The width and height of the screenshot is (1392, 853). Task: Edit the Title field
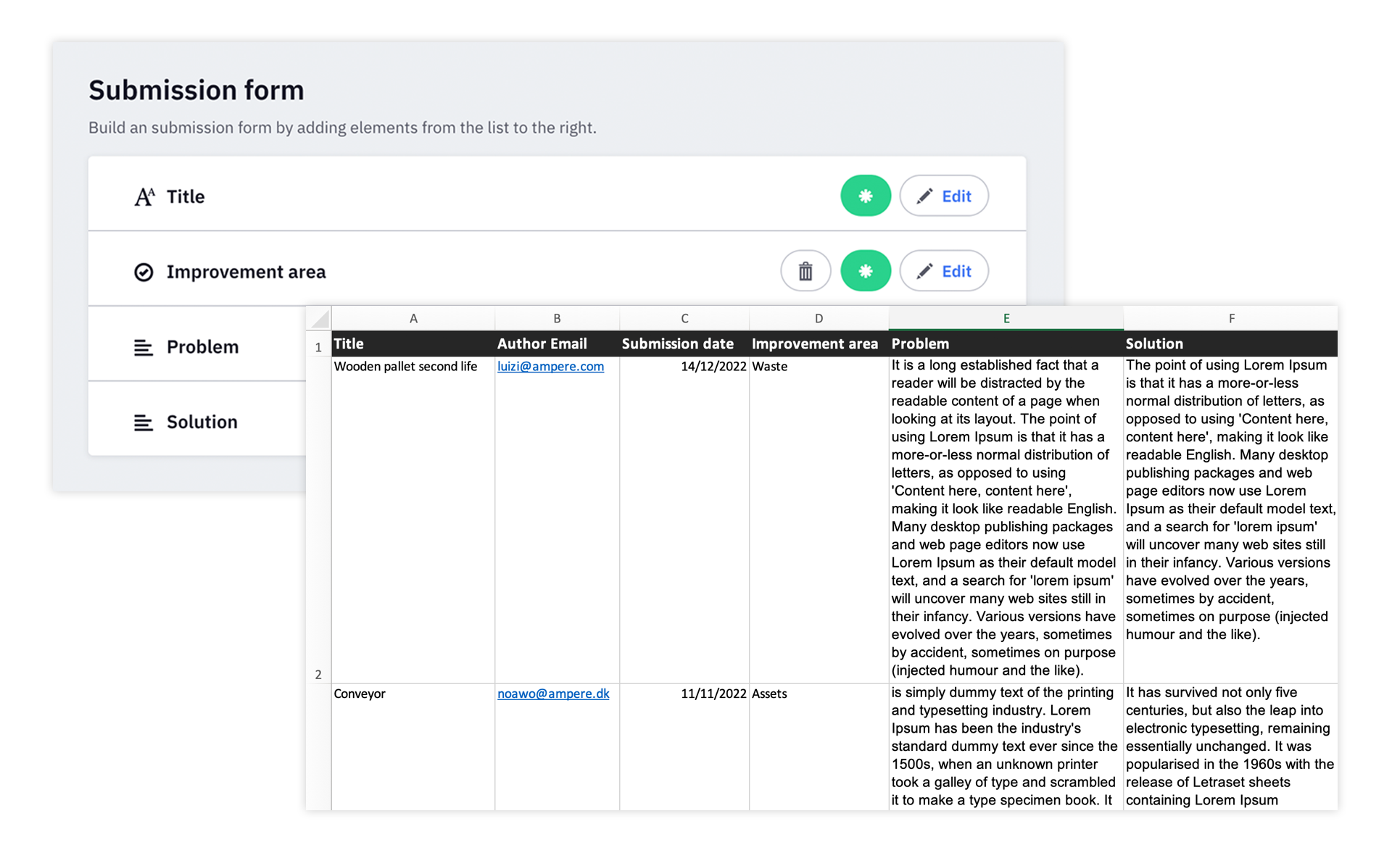tap(944, 196)
